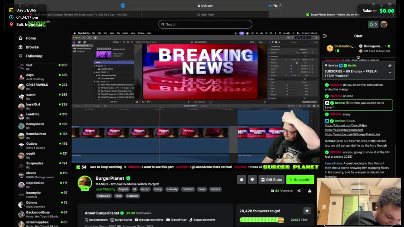The width and height of the screenshot is (404, 227).
Task: Report stream via warning triangle icon
Action: (310, 191)
